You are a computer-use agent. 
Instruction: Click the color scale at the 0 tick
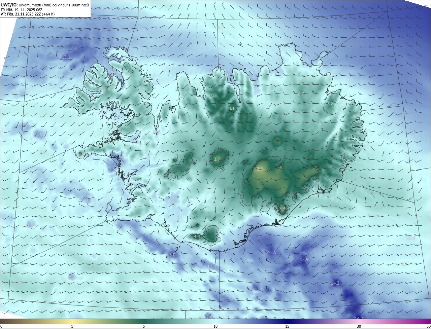pyautogui.click(x=1, y=326)
